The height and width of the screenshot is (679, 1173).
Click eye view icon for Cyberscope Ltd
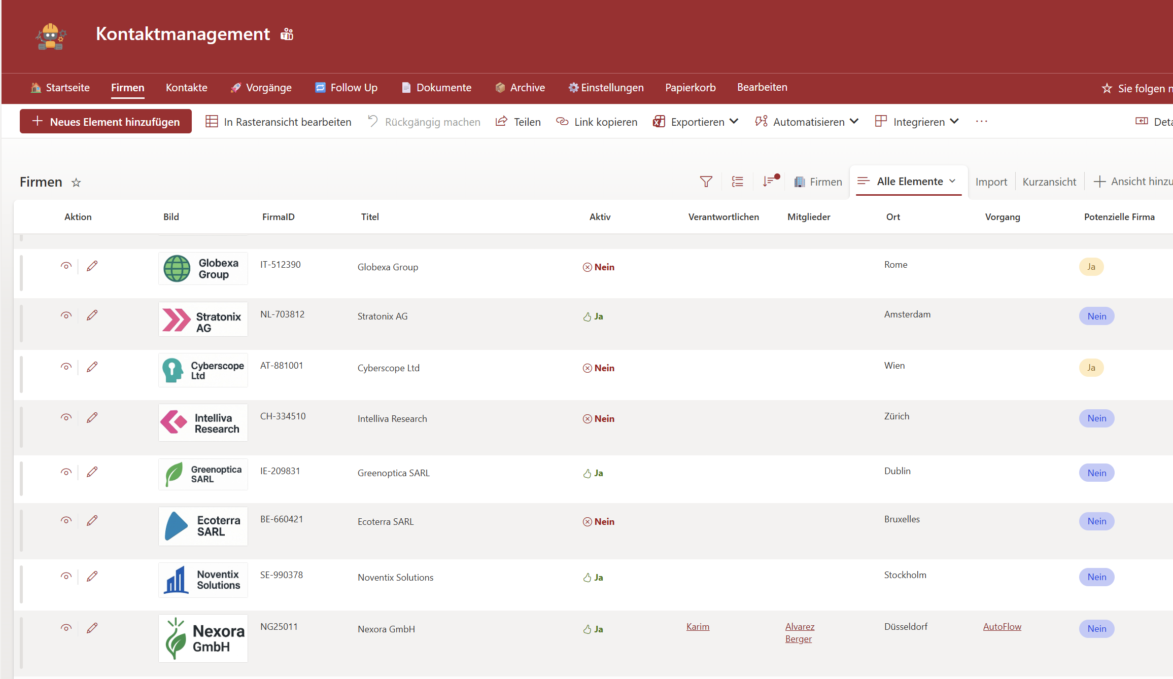click(66, 367)
